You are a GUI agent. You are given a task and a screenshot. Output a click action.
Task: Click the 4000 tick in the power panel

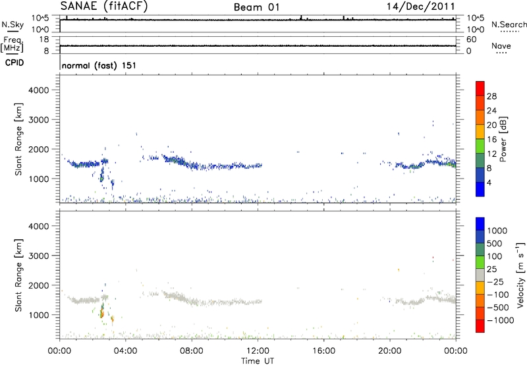pos(39,90)
